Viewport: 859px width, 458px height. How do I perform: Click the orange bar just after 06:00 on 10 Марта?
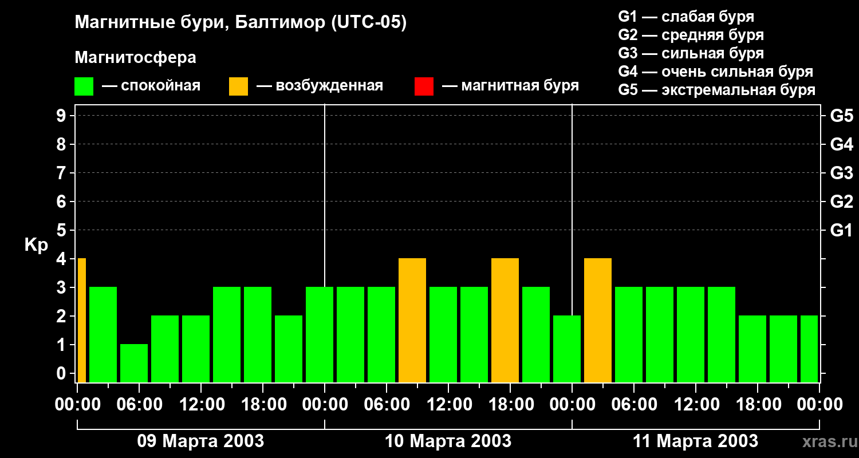(412, 320)
